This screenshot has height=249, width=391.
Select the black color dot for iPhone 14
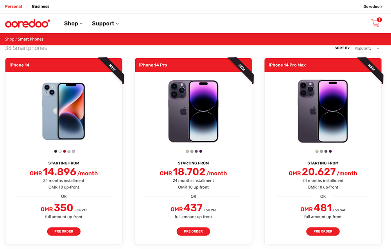[55, 151]
